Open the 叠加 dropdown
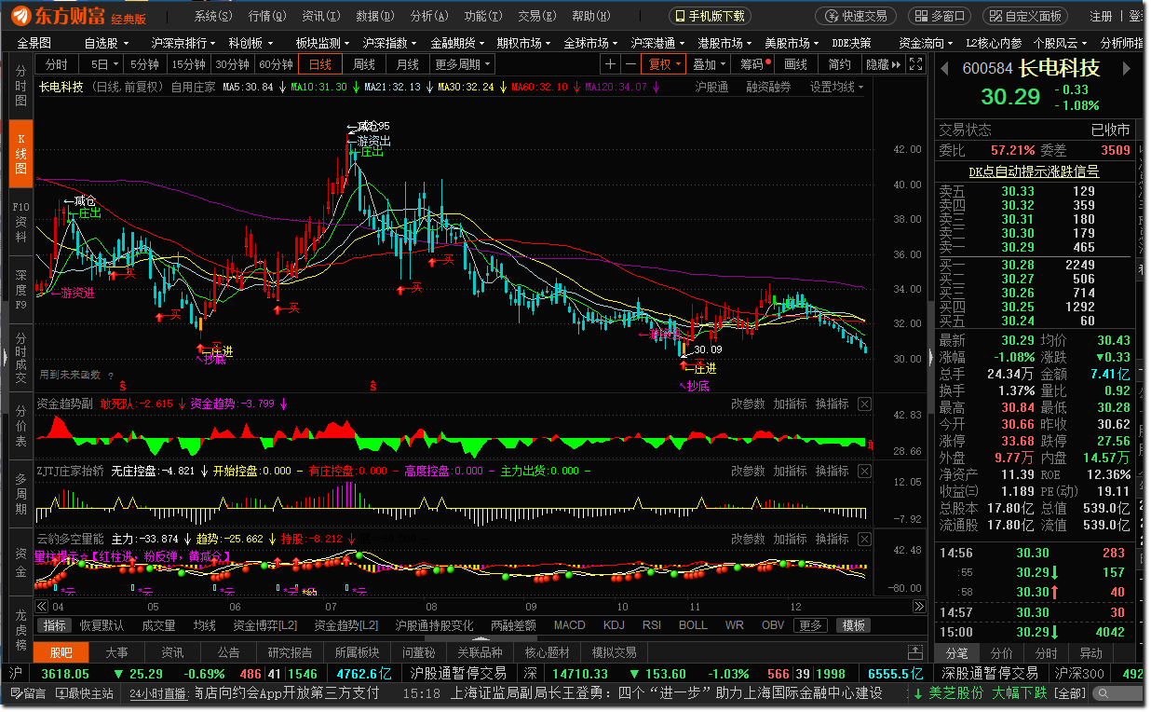The width and height of the screenshot is (1151, 712). click(x=710, y=64)
